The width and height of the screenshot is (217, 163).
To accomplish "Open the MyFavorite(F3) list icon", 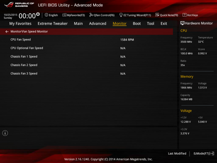I will [64, 15].
